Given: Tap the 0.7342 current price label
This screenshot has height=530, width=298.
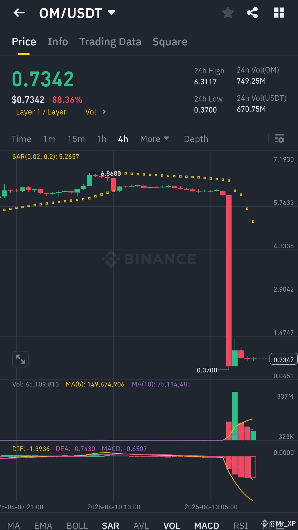Looking at the screenshot, I should click(283, 359).
